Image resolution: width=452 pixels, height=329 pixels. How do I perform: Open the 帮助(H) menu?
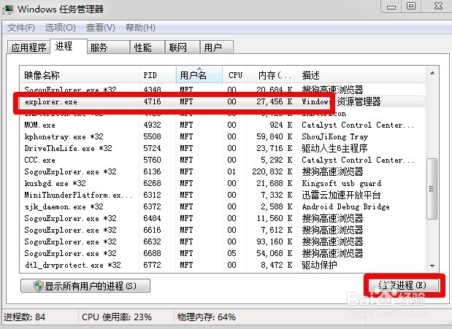point(140,28)
